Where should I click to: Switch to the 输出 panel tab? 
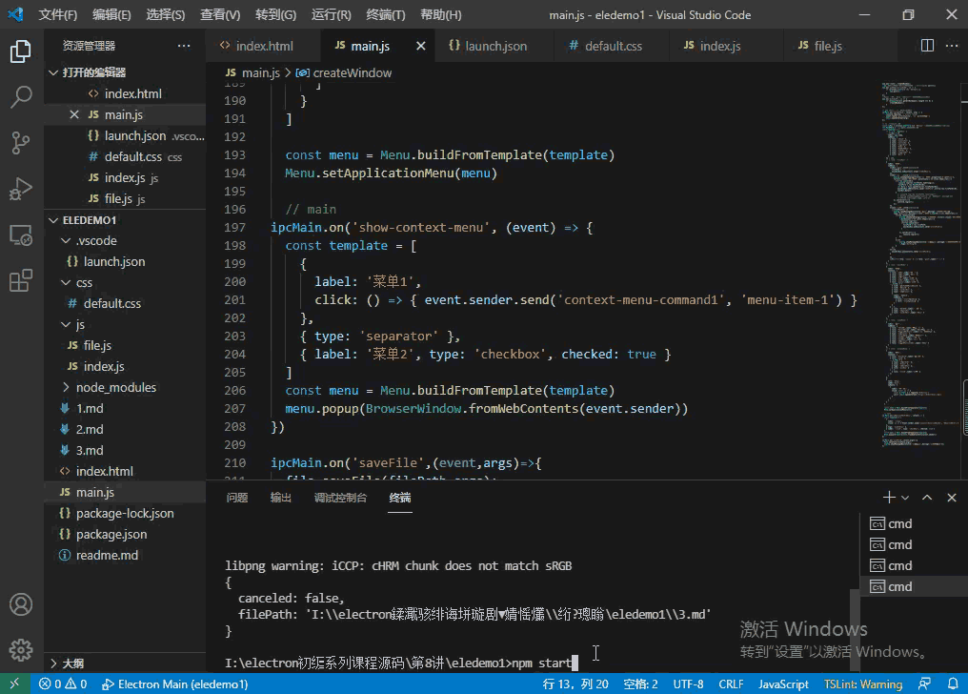pos(281,498)
